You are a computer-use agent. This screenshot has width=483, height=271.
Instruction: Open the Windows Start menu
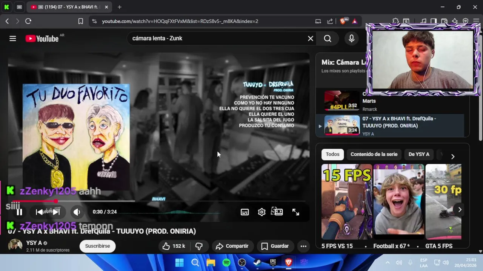[180, 263]
